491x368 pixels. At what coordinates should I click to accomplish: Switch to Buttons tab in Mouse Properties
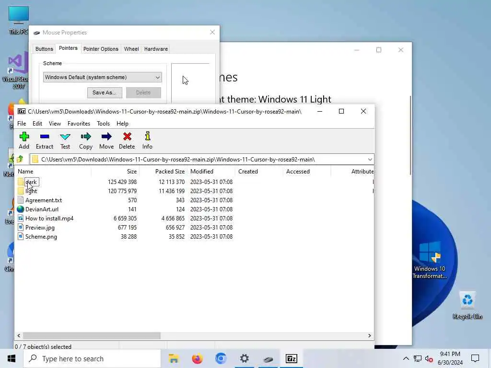coord(44,49)
